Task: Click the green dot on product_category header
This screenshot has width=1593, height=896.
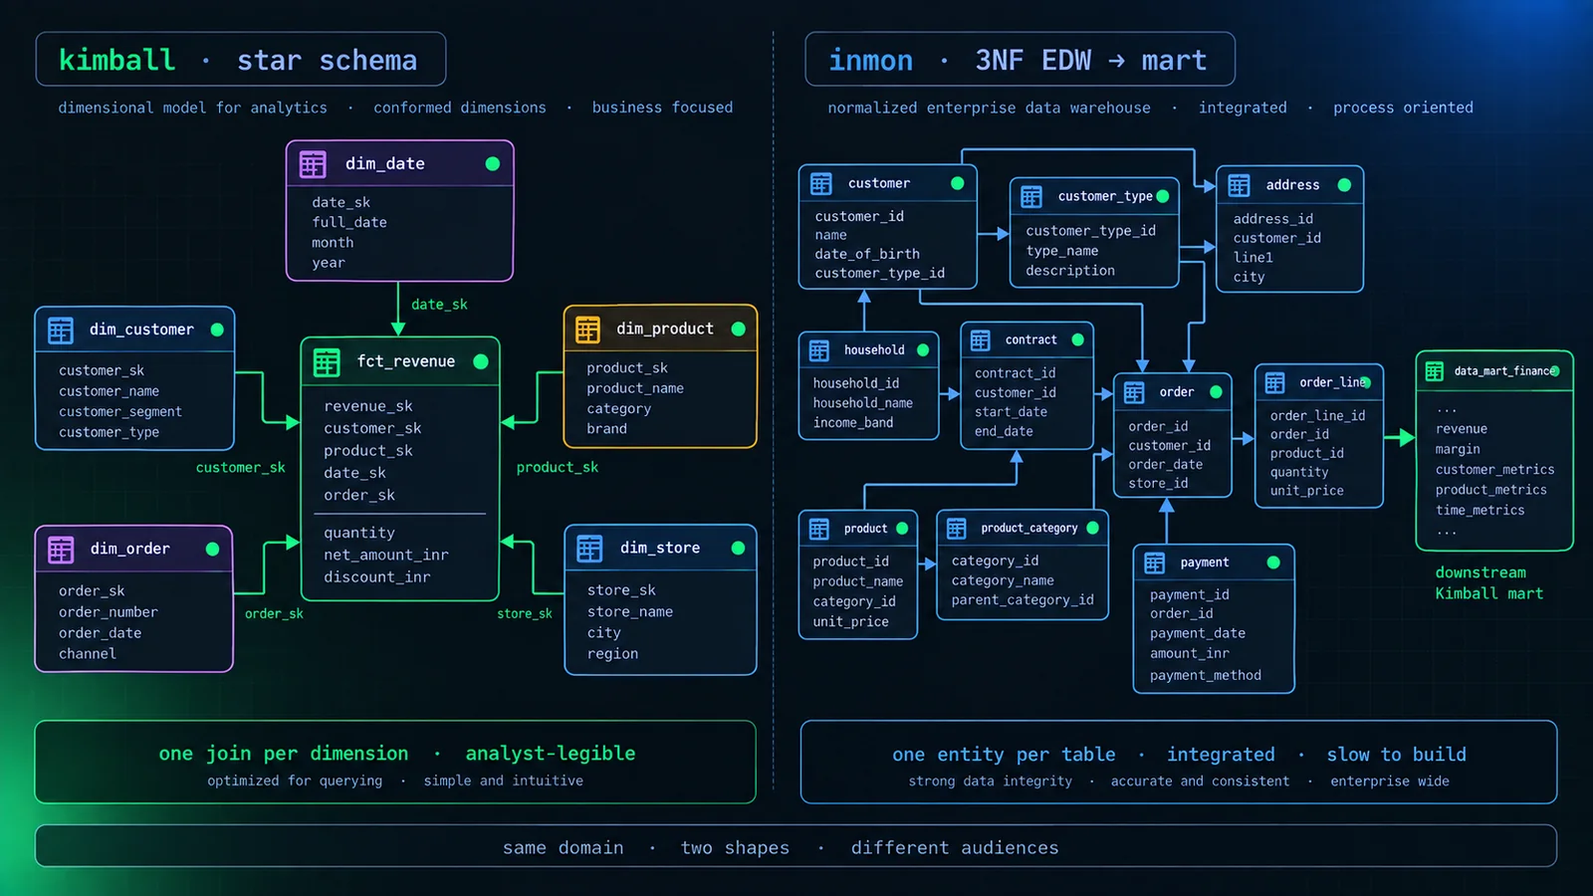Action: coord(1093,528)
